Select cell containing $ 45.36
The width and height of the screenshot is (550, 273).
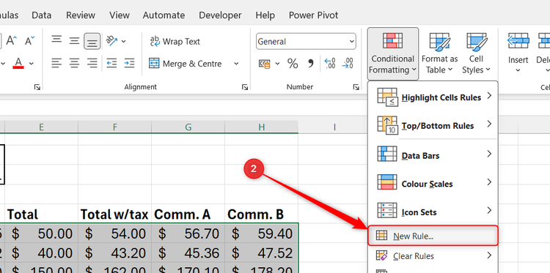[x=188, y=253]
